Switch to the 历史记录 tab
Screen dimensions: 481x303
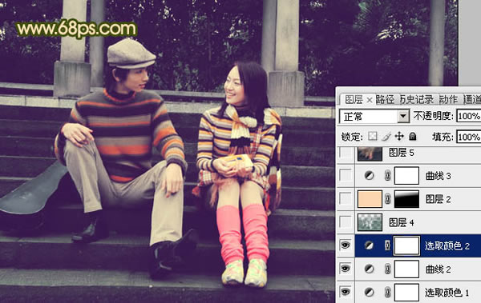pos(417,99)
